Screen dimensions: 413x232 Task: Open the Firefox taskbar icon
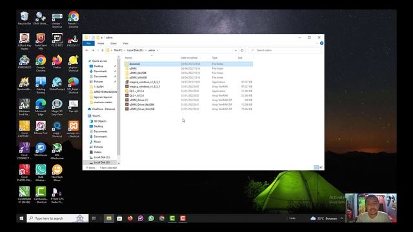130,218
